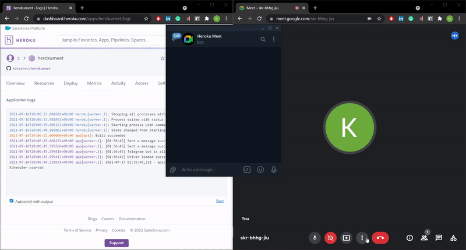Reload the Google Meet page
This screenshot has width=466, height=250.
click(259, 19)
